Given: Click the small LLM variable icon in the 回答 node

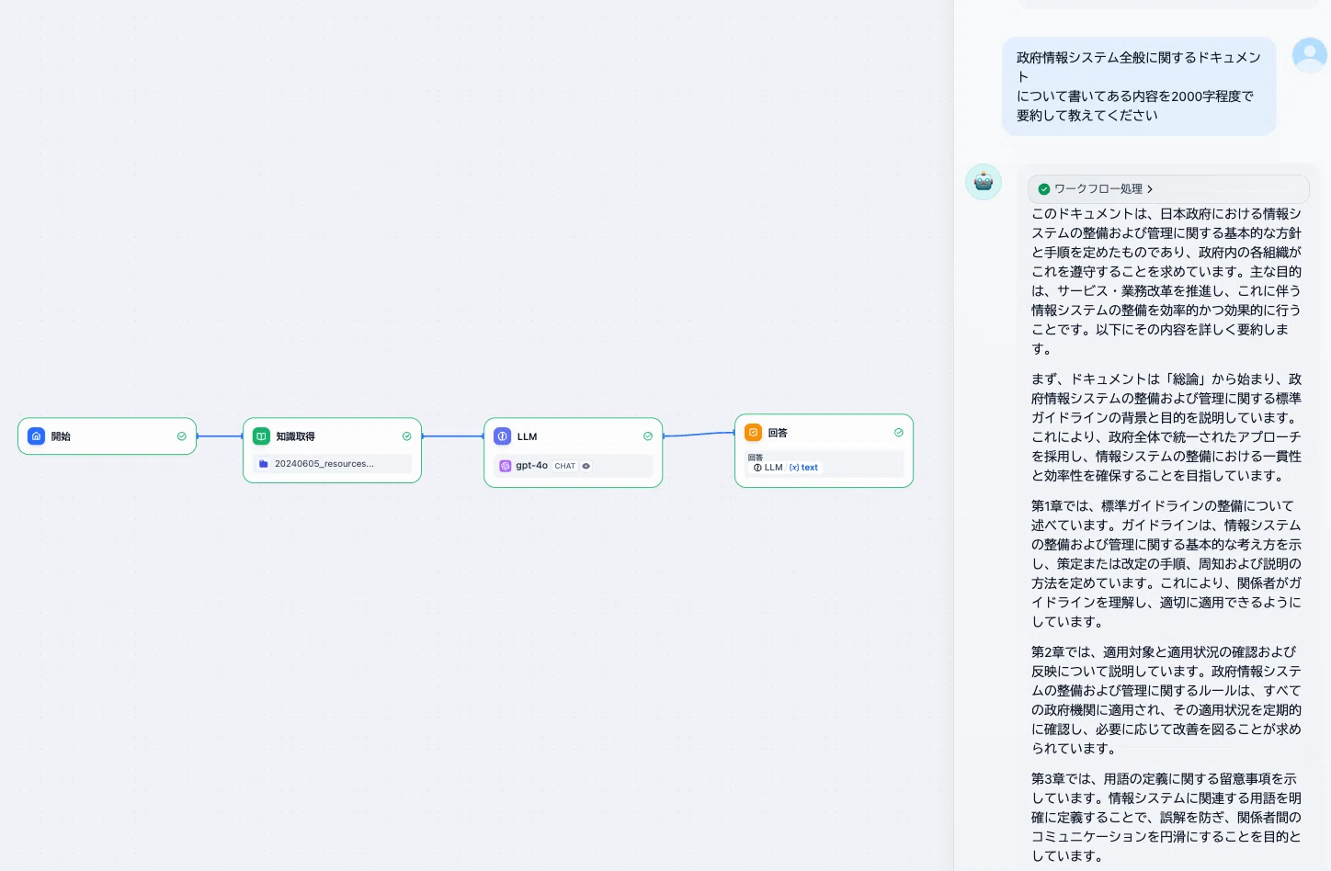Looking at the screenshot, I should tap(757, 468).
